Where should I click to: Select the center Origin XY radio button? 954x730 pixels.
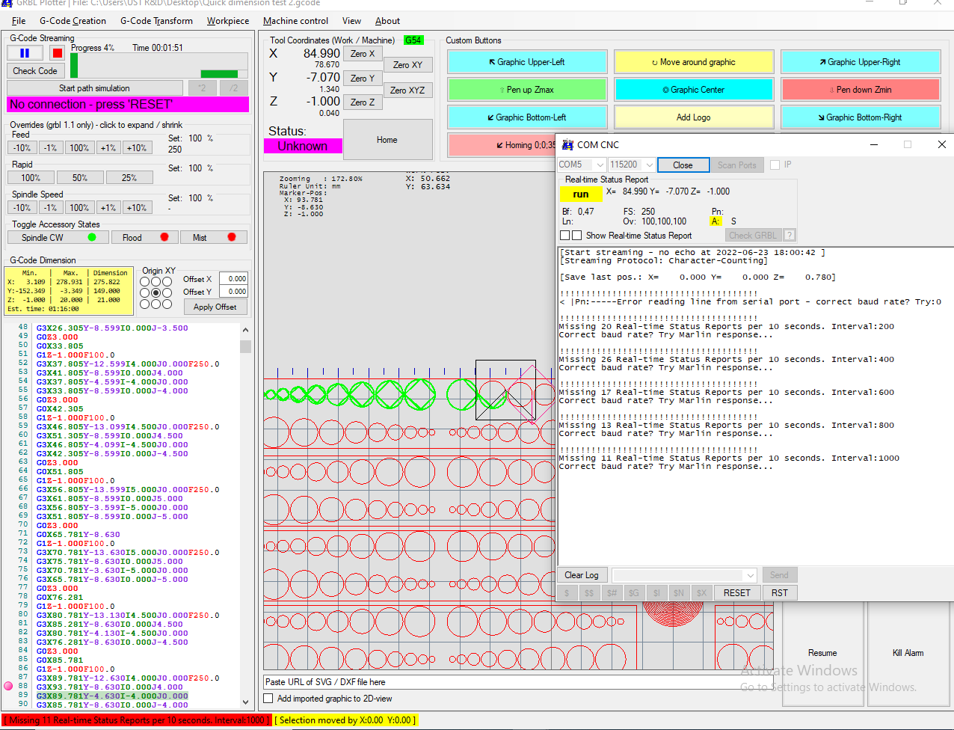tap(156, 292)
